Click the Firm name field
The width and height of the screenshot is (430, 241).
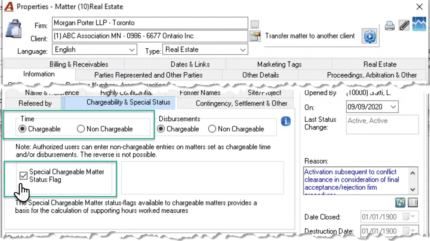[x=150, y=23]
